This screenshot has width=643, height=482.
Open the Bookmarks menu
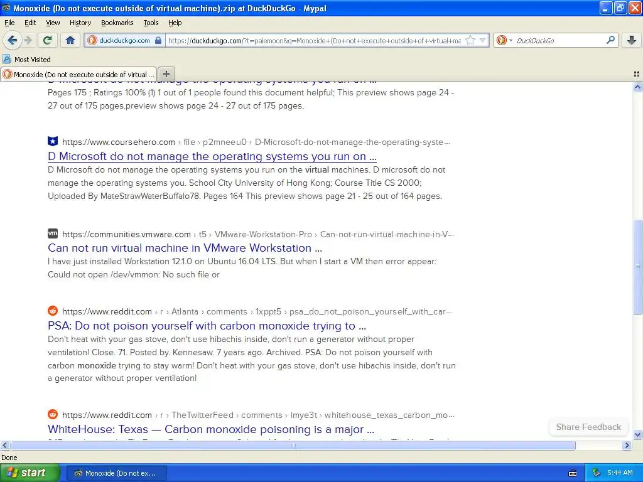(117, 23)
